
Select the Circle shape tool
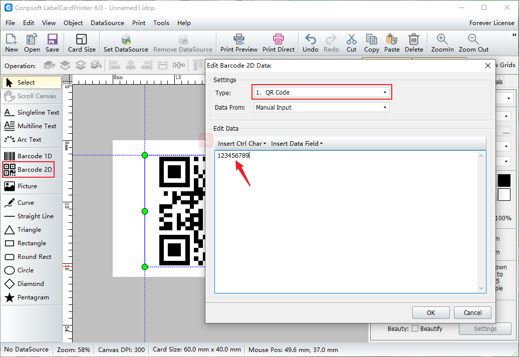(32, 270)
